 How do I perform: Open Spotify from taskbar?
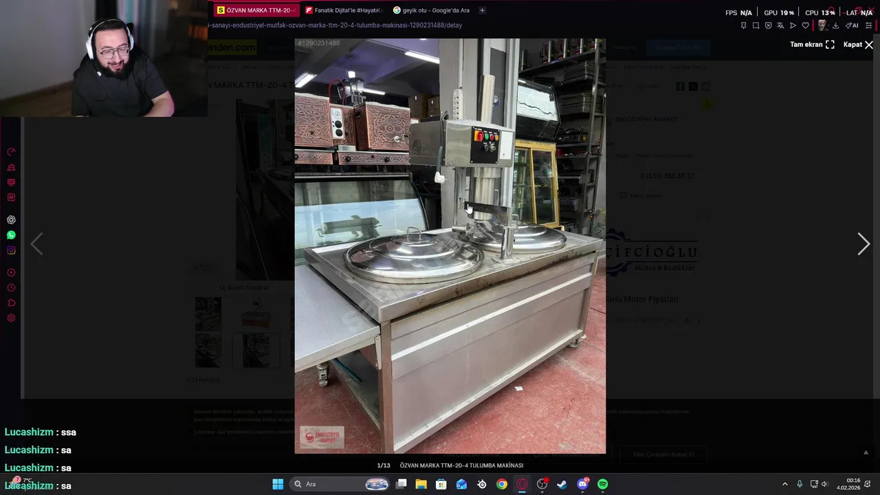[x=603, y=484]
